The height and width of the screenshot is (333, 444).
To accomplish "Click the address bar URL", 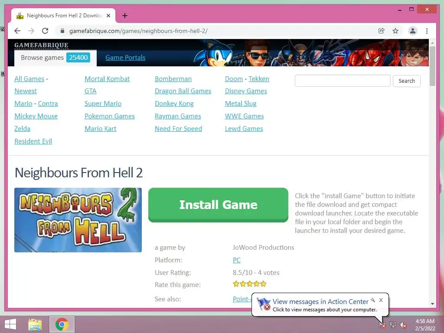I will point(138,31).
